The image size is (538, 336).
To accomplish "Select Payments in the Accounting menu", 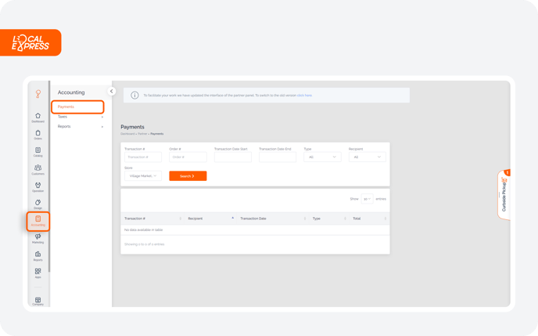I will click(77, 107).
